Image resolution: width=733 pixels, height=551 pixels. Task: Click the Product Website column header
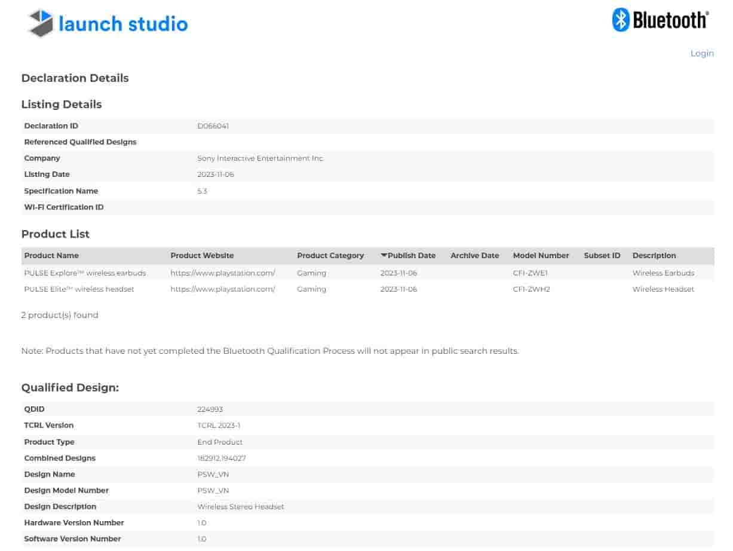point(202,255)
